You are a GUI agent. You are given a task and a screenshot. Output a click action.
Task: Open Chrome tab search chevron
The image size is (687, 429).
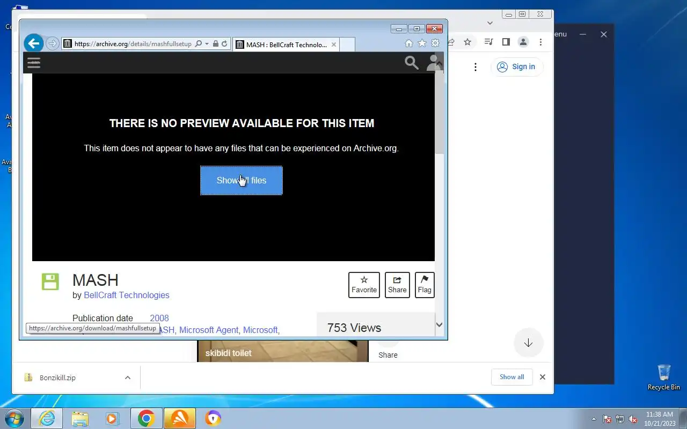(490, 23)
